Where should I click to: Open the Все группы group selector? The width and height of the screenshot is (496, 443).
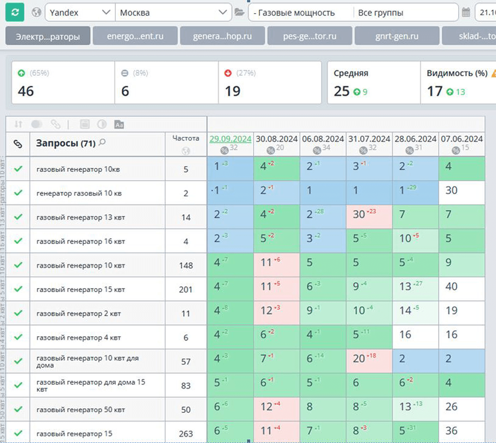[x=406, y=13]
